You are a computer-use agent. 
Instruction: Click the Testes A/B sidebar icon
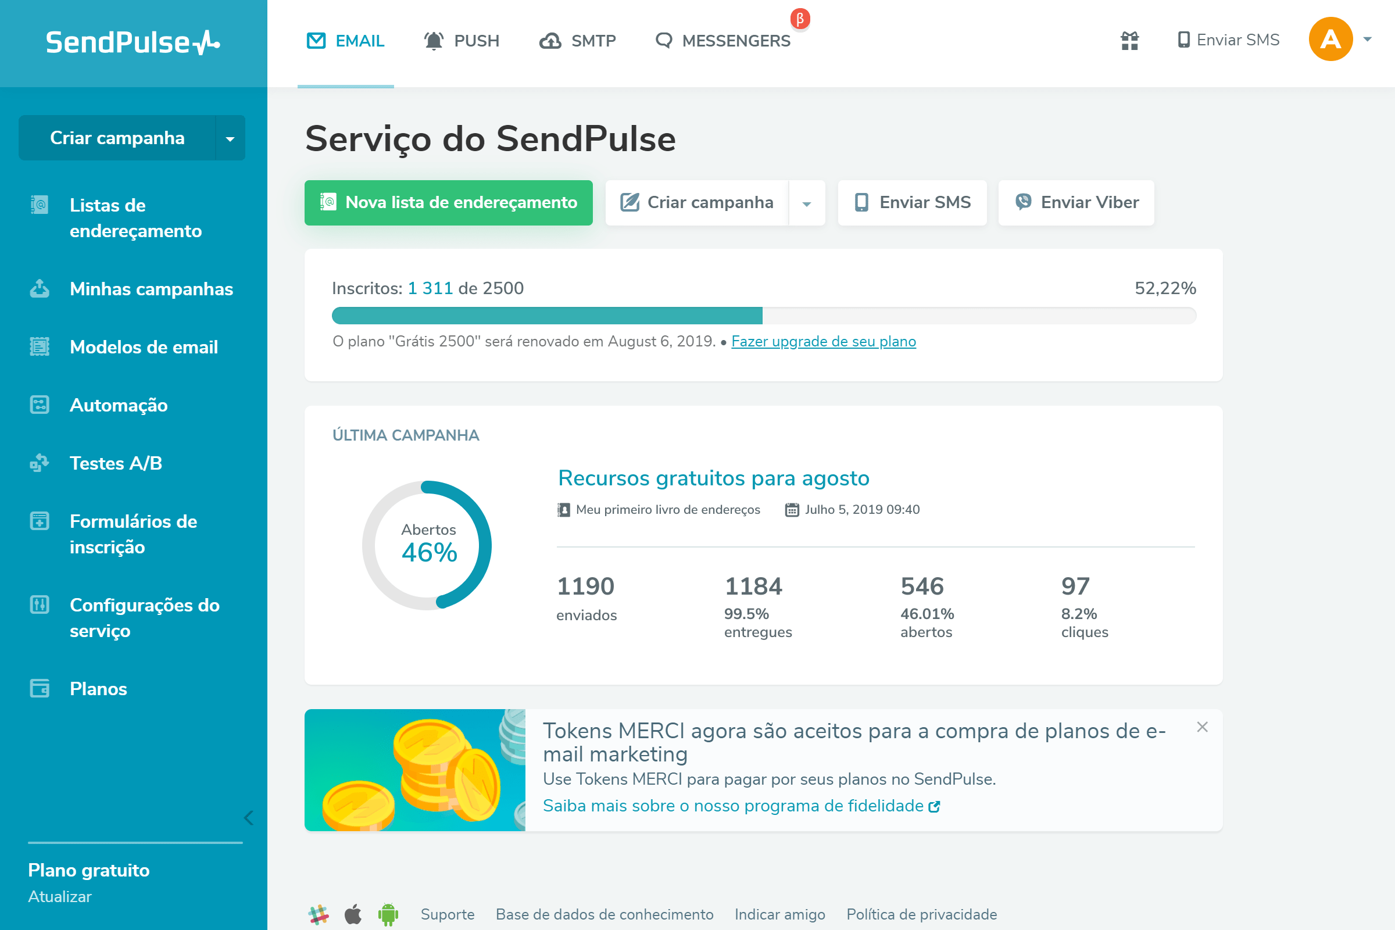(40, 463)
